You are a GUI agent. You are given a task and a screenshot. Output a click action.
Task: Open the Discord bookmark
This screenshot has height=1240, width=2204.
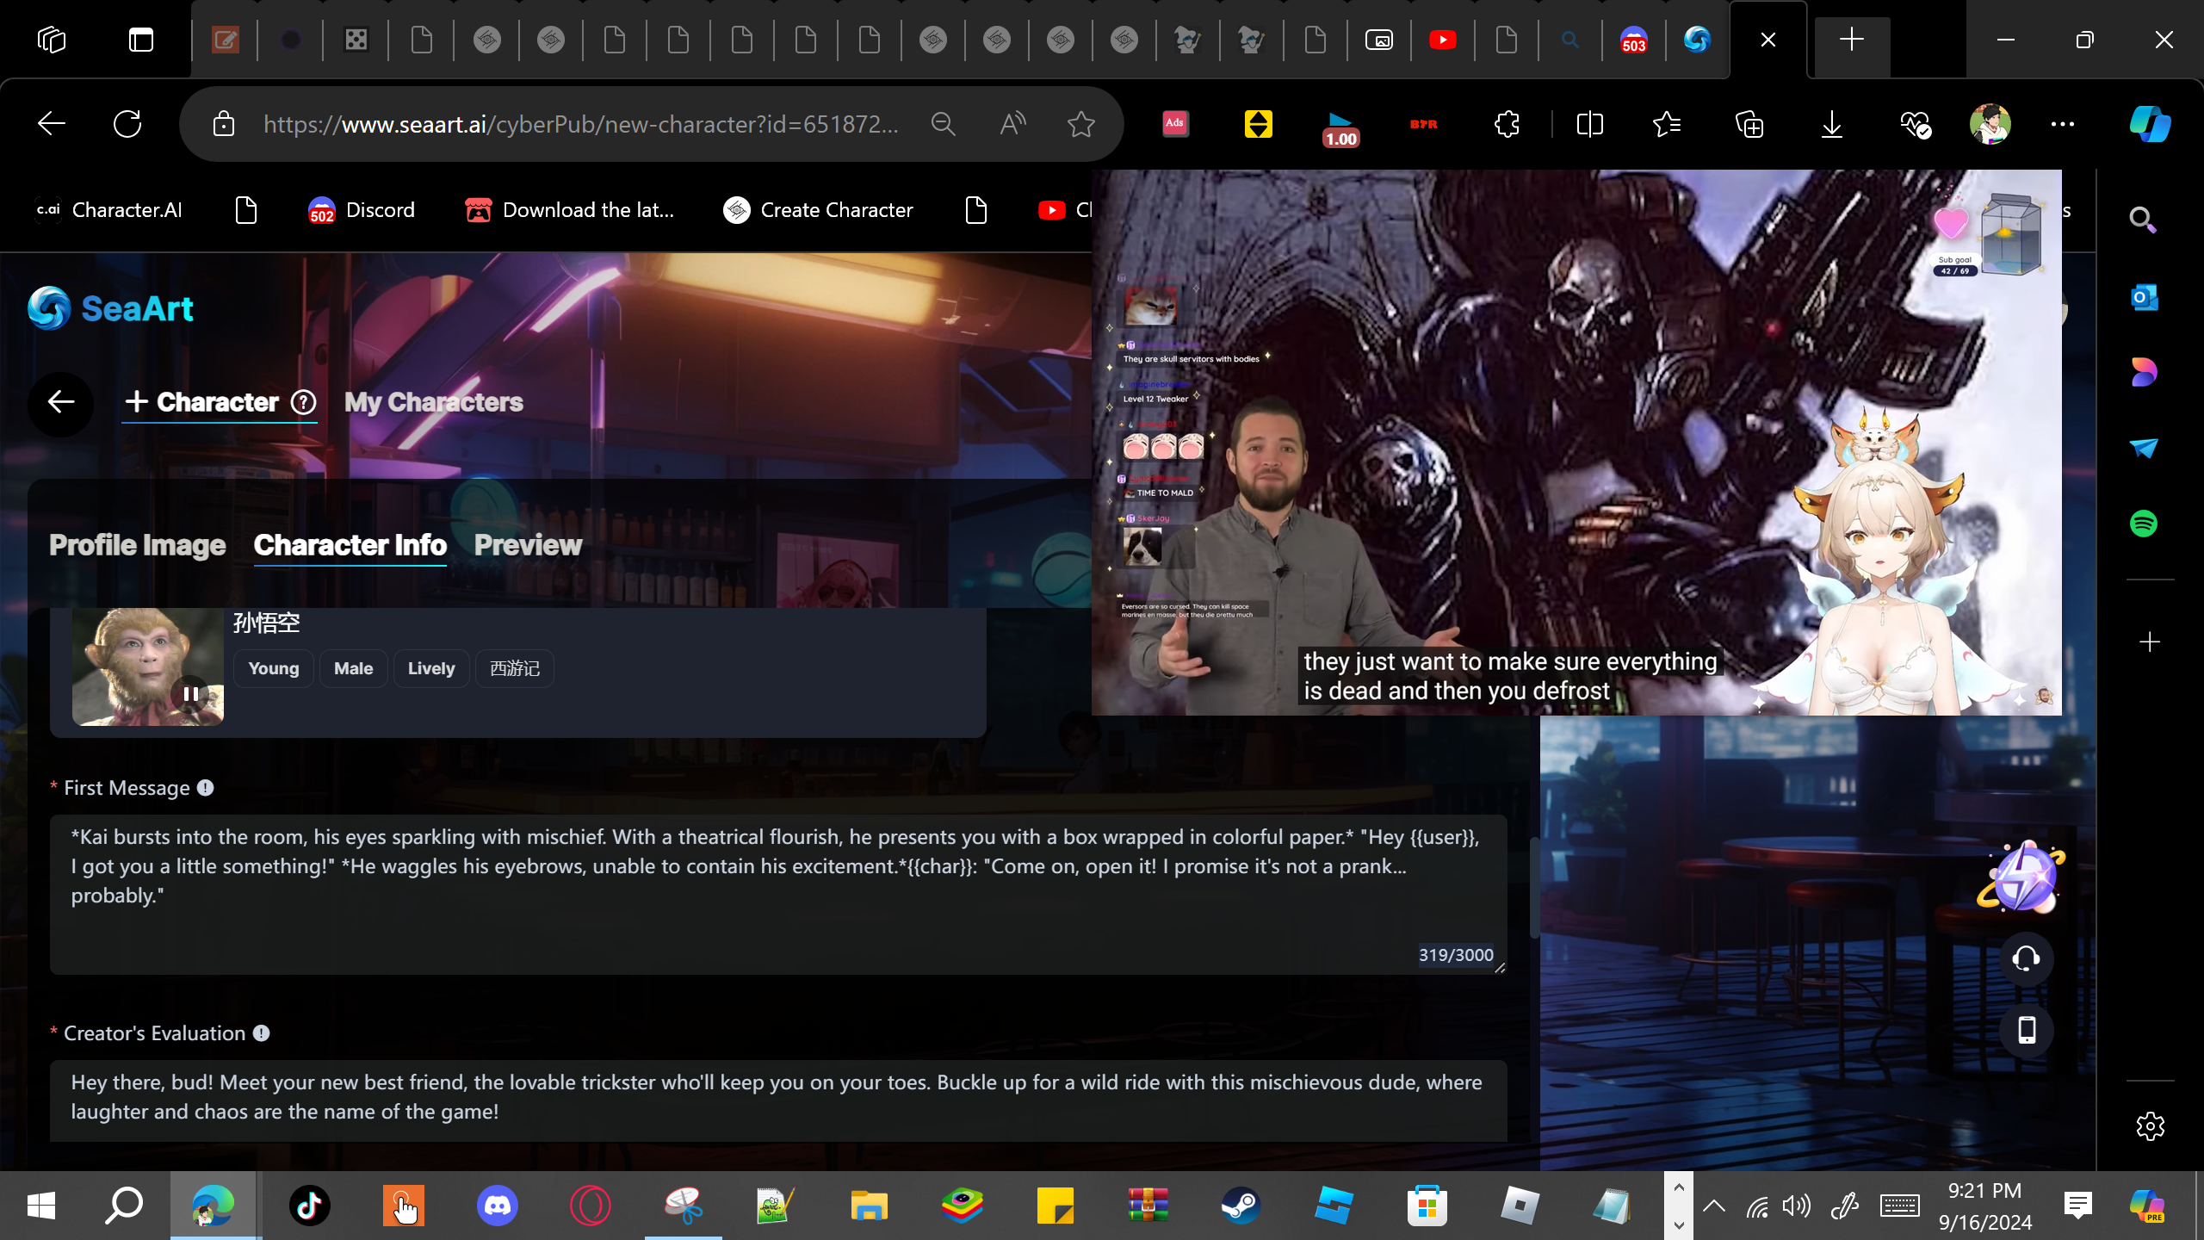click(362, 210)
